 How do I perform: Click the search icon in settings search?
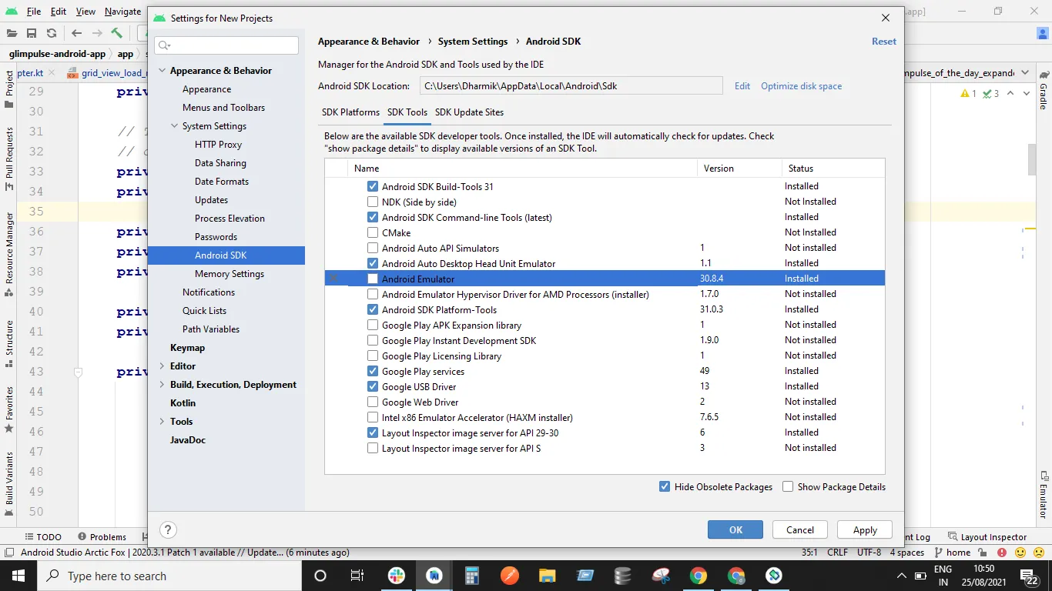pos(164,46)
